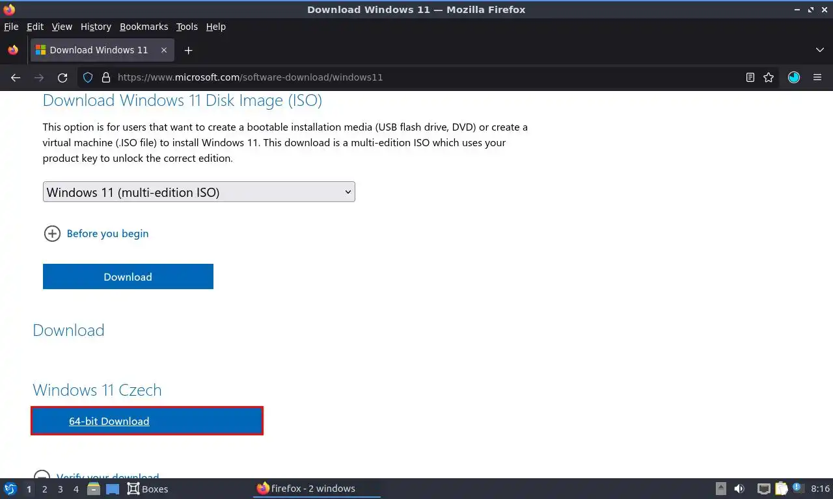Close the Download Windows 11 tab
833x499 pixels.
coord(164,50)
